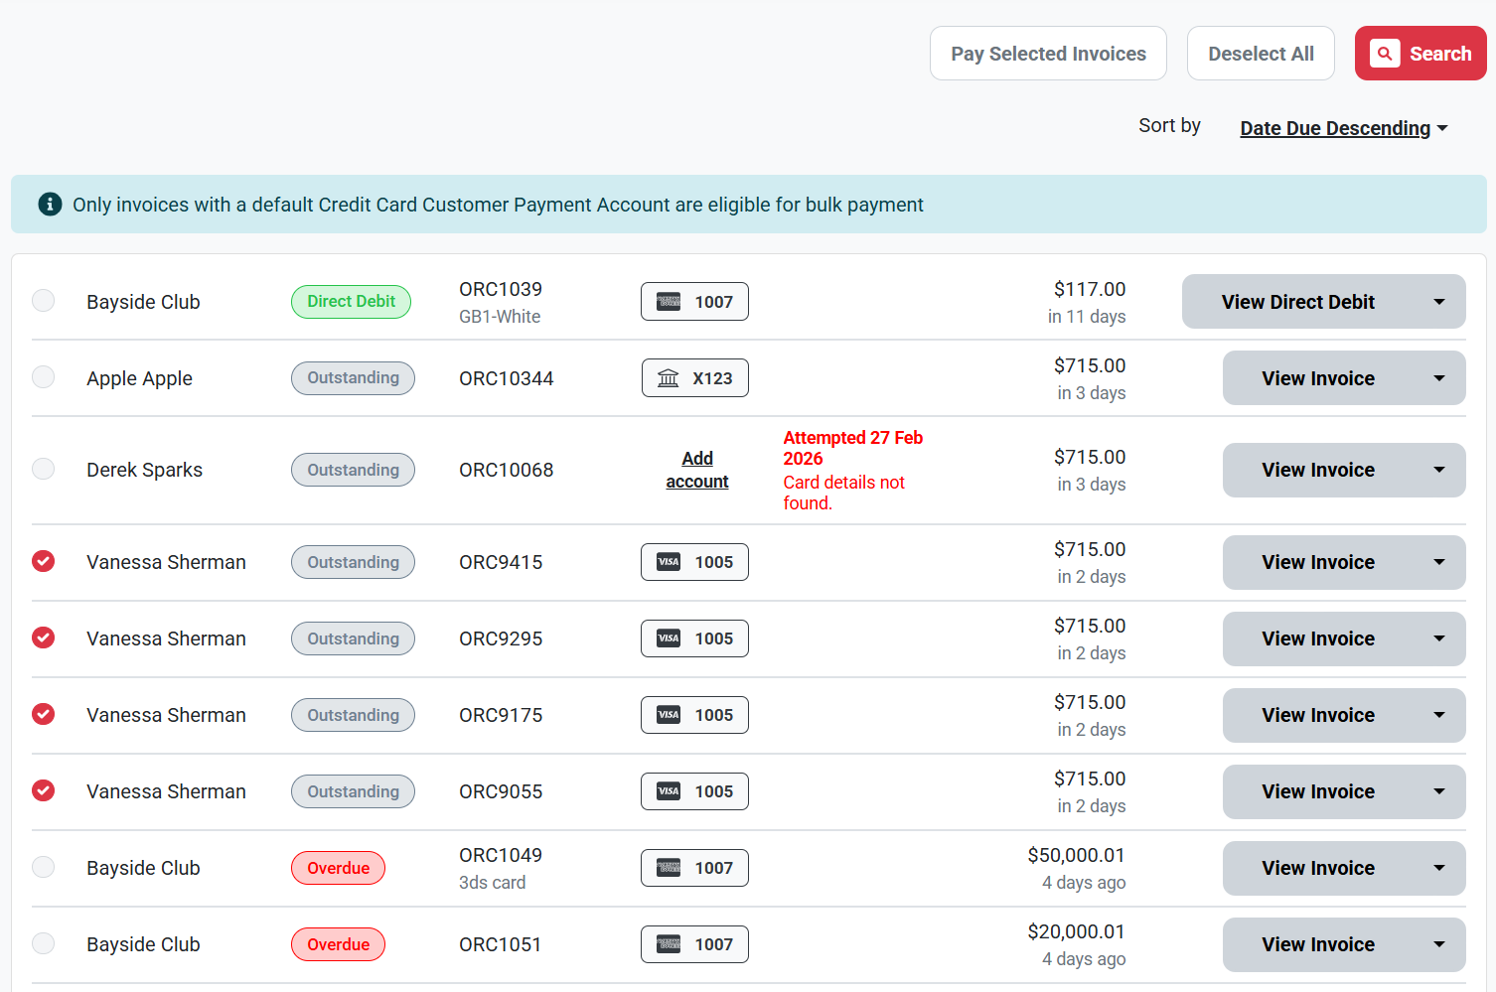Expand View Invoice dropdown arrow for ORC9175
The image size is (1496, 992).
point(1439,715)
